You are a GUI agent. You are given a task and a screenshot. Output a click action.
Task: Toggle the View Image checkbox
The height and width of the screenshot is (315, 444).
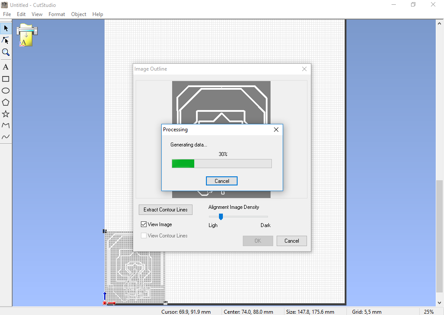pyautogui.click(x=144, y=224)
